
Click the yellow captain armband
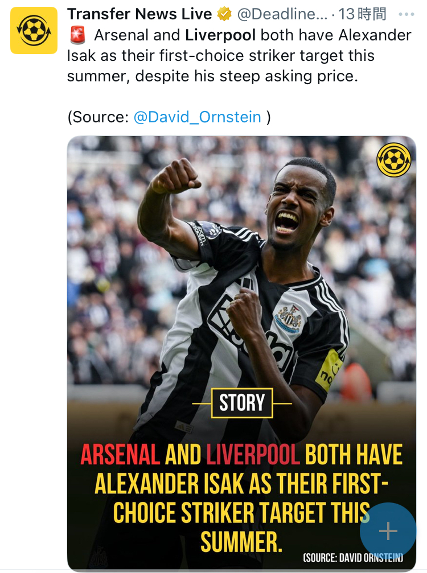[x=329, y=369]
